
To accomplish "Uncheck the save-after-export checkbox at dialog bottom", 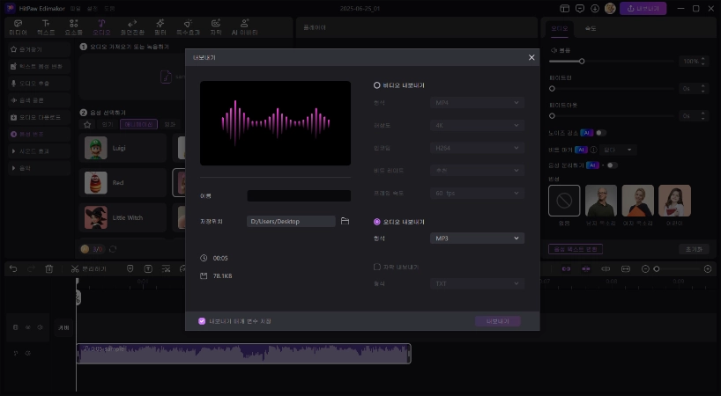I will (202, 321).
